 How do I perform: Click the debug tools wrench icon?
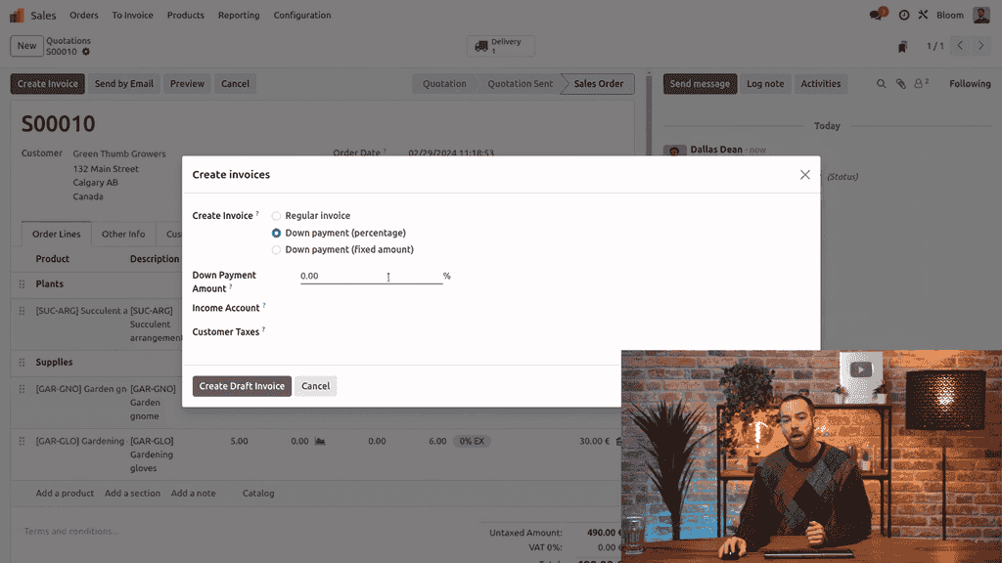[923, 16]
